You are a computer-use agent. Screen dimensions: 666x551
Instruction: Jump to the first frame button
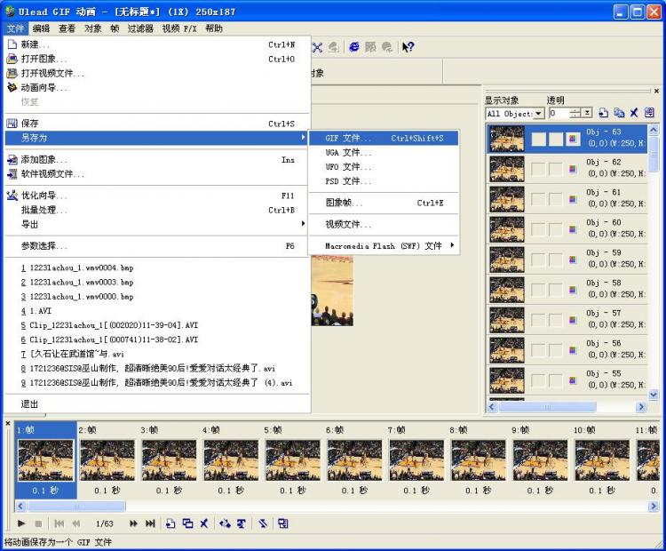tap(59, 523)
